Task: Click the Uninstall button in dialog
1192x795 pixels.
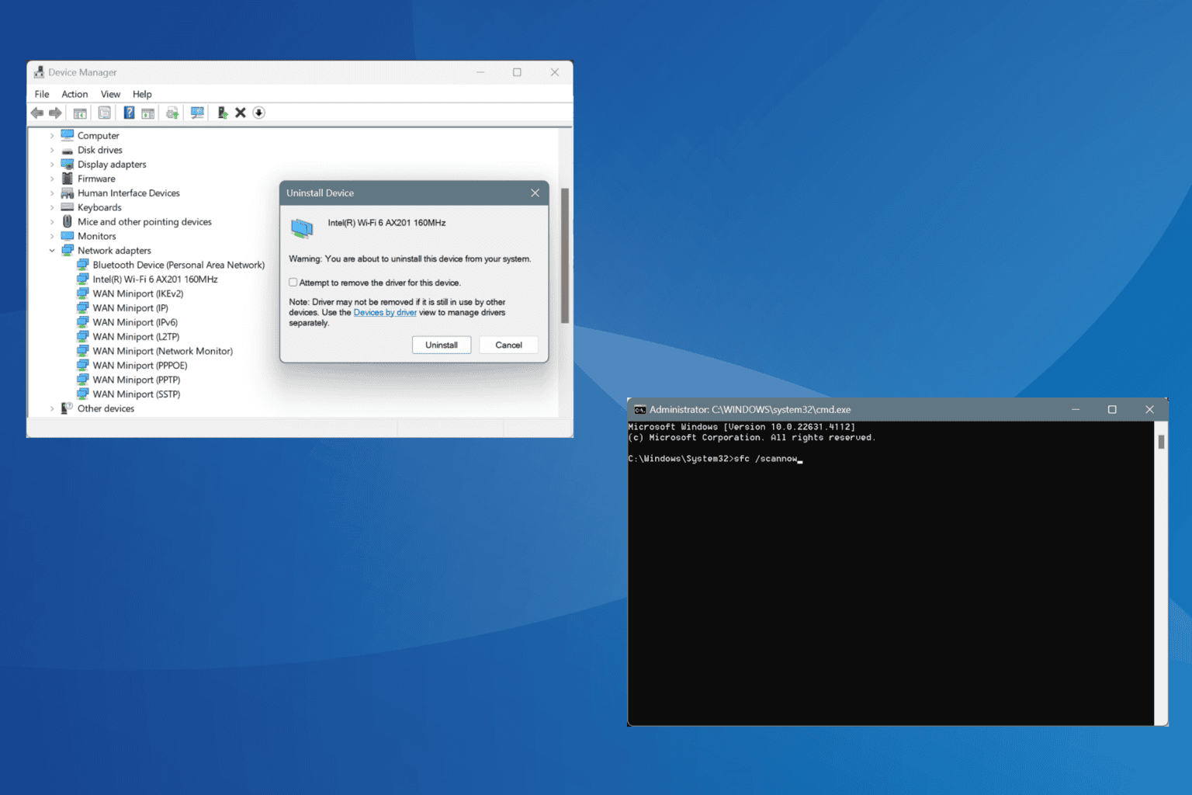Action: click(442, 345)
